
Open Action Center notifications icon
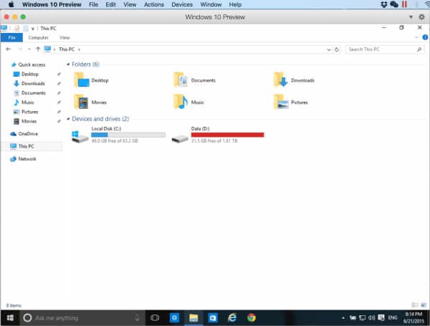pyautogui.click(x=381, y=318)
